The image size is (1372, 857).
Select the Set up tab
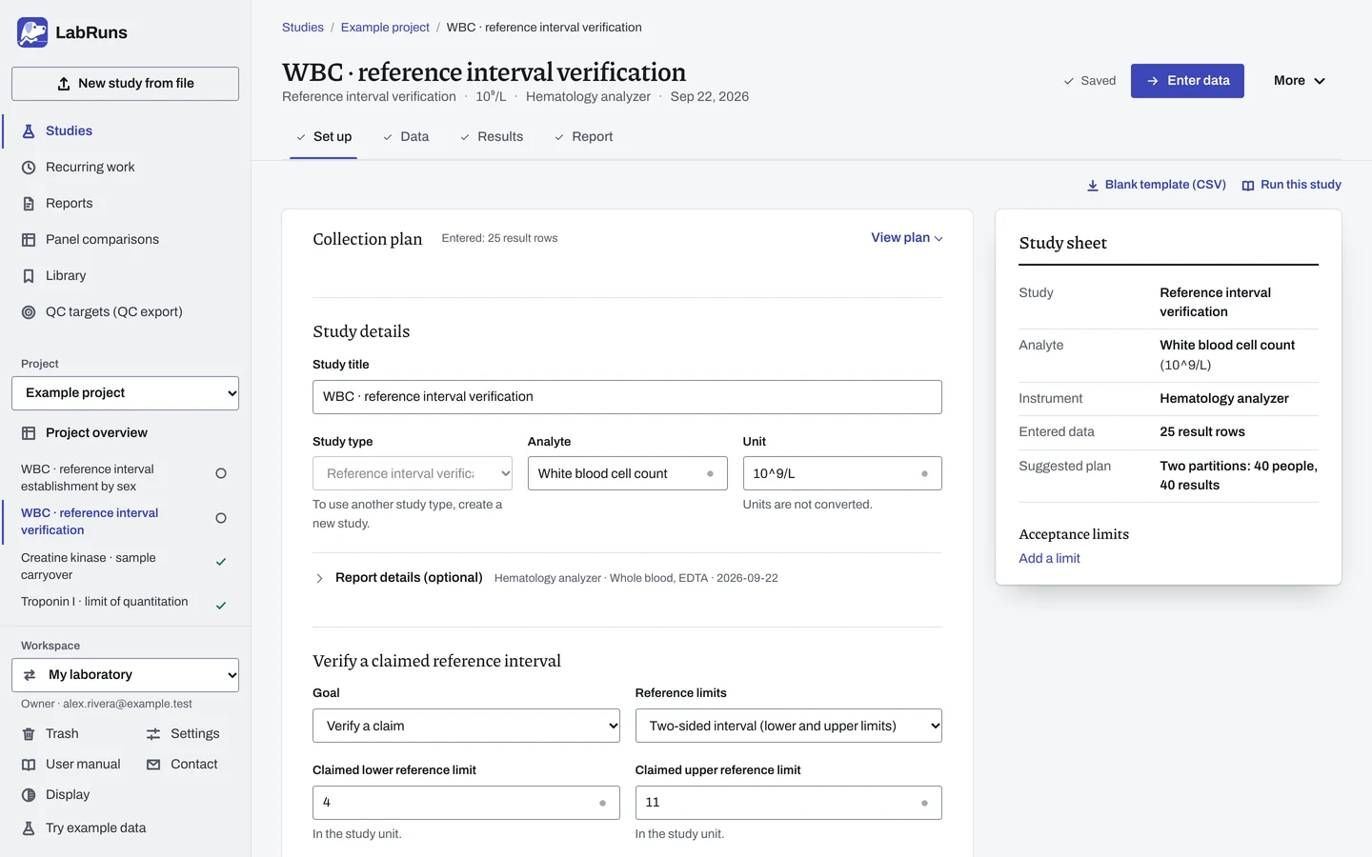click(324, 137)
